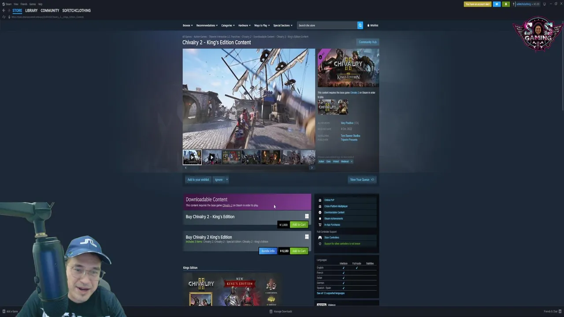Viewport: 564px width, 317px height.
Task: Expand the Recommendations dropdown
Action: click(x=207, y=25)
